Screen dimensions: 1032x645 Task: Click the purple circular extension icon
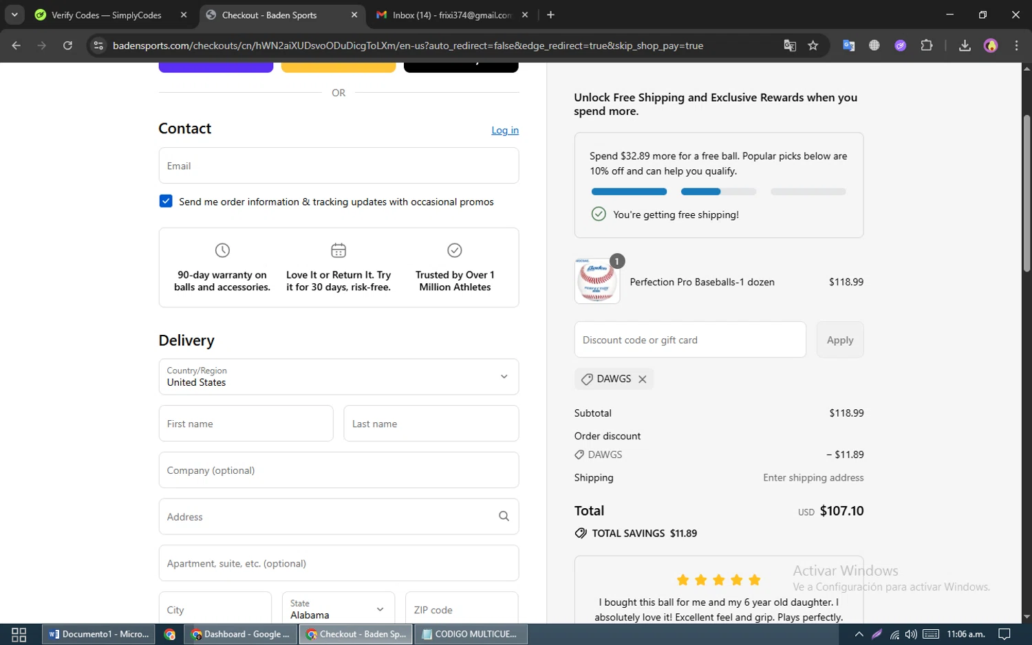tap(901, 45)
